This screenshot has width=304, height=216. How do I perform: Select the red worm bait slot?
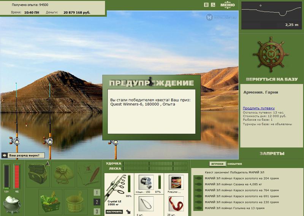[x=176, y=203]
